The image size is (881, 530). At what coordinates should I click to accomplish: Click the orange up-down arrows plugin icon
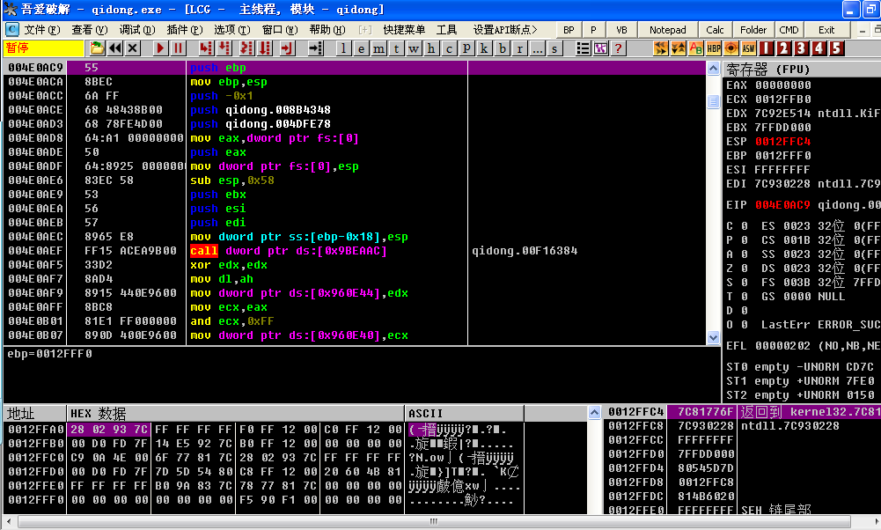point(679,48)
